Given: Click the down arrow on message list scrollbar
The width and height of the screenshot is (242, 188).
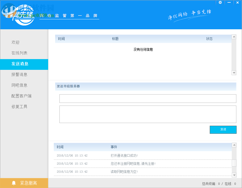Looking at the screenshot, I should pos(234,73).
